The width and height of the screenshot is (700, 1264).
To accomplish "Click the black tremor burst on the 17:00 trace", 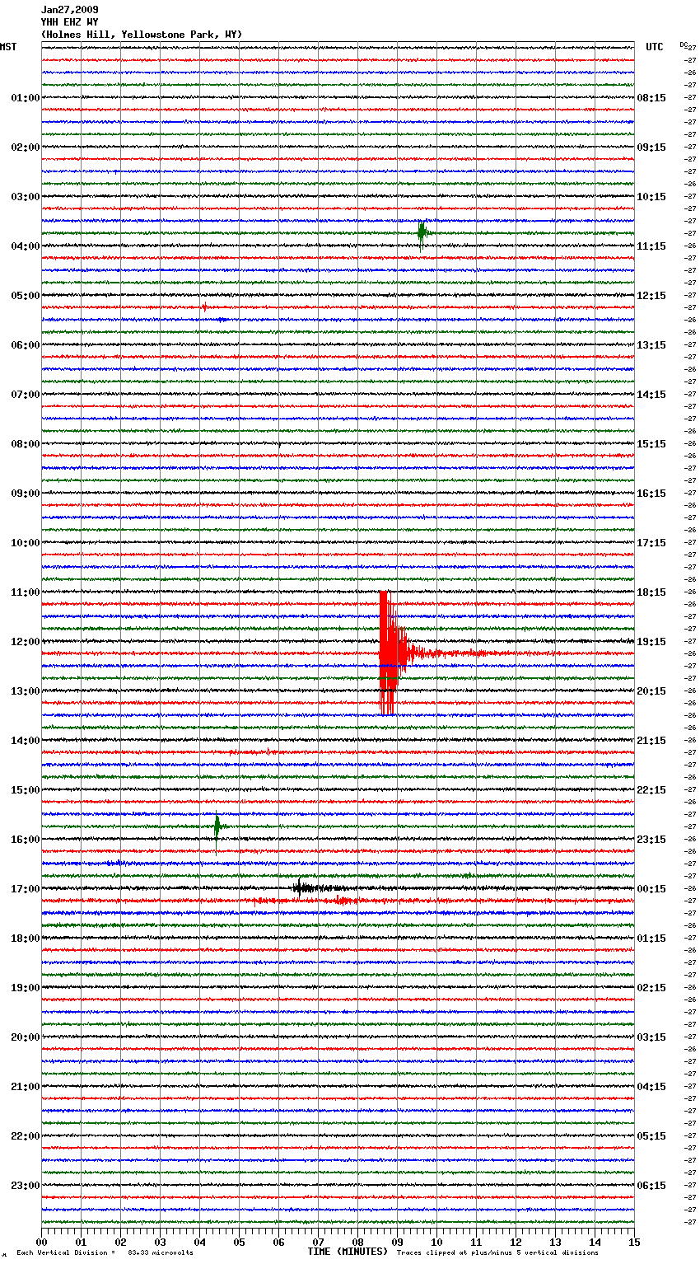I will (311, 888).
